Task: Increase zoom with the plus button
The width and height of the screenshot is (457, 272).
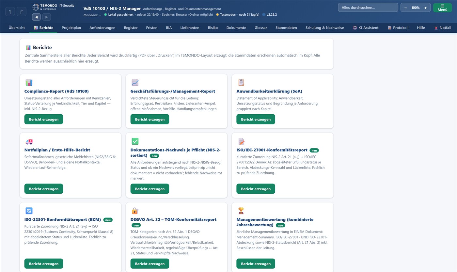Action: (x=426, y=8)
